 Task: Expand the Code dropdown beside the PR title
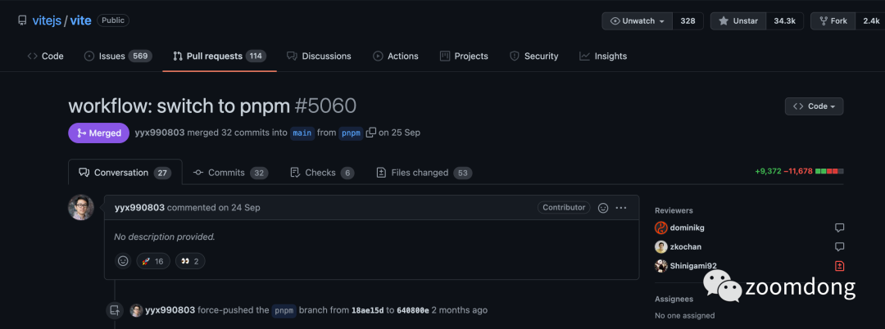tap(814, 106)
